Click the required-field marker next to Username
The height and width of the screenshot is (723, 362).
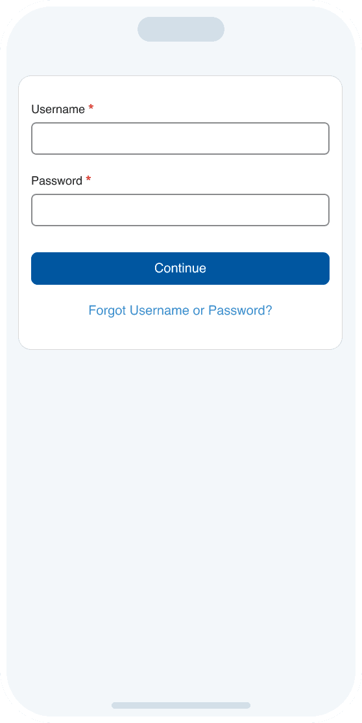[91, 107]
